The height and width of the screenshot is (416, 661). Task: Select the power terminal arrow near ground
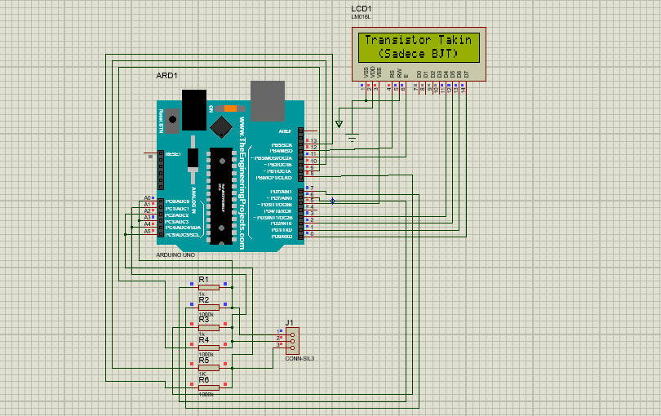click(x=339, y=124)
